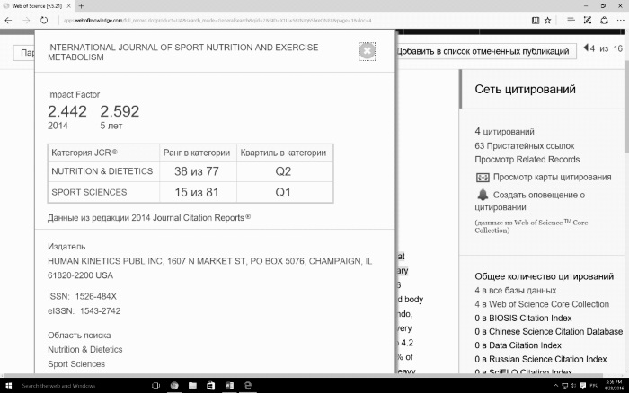Close the Web of Science tab
Image resolution: width=629 pixels, height=393 pixels.
click(68, 6)
